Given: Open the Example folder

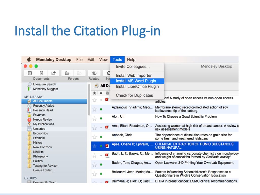Looking at the screenshot, I should coord(39,138).
